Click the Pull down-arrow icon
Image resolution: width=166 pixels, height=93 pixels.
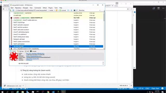[x=68, y=10]
